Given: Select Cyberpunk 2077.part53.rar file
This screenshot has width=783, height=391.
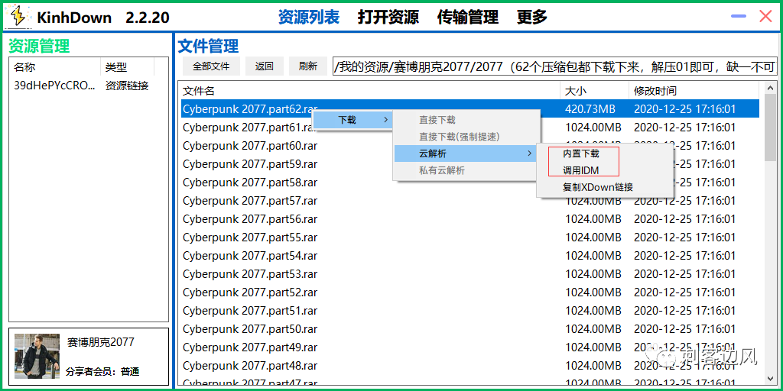Looking at the screenshot, I should [x=250, y=274].
